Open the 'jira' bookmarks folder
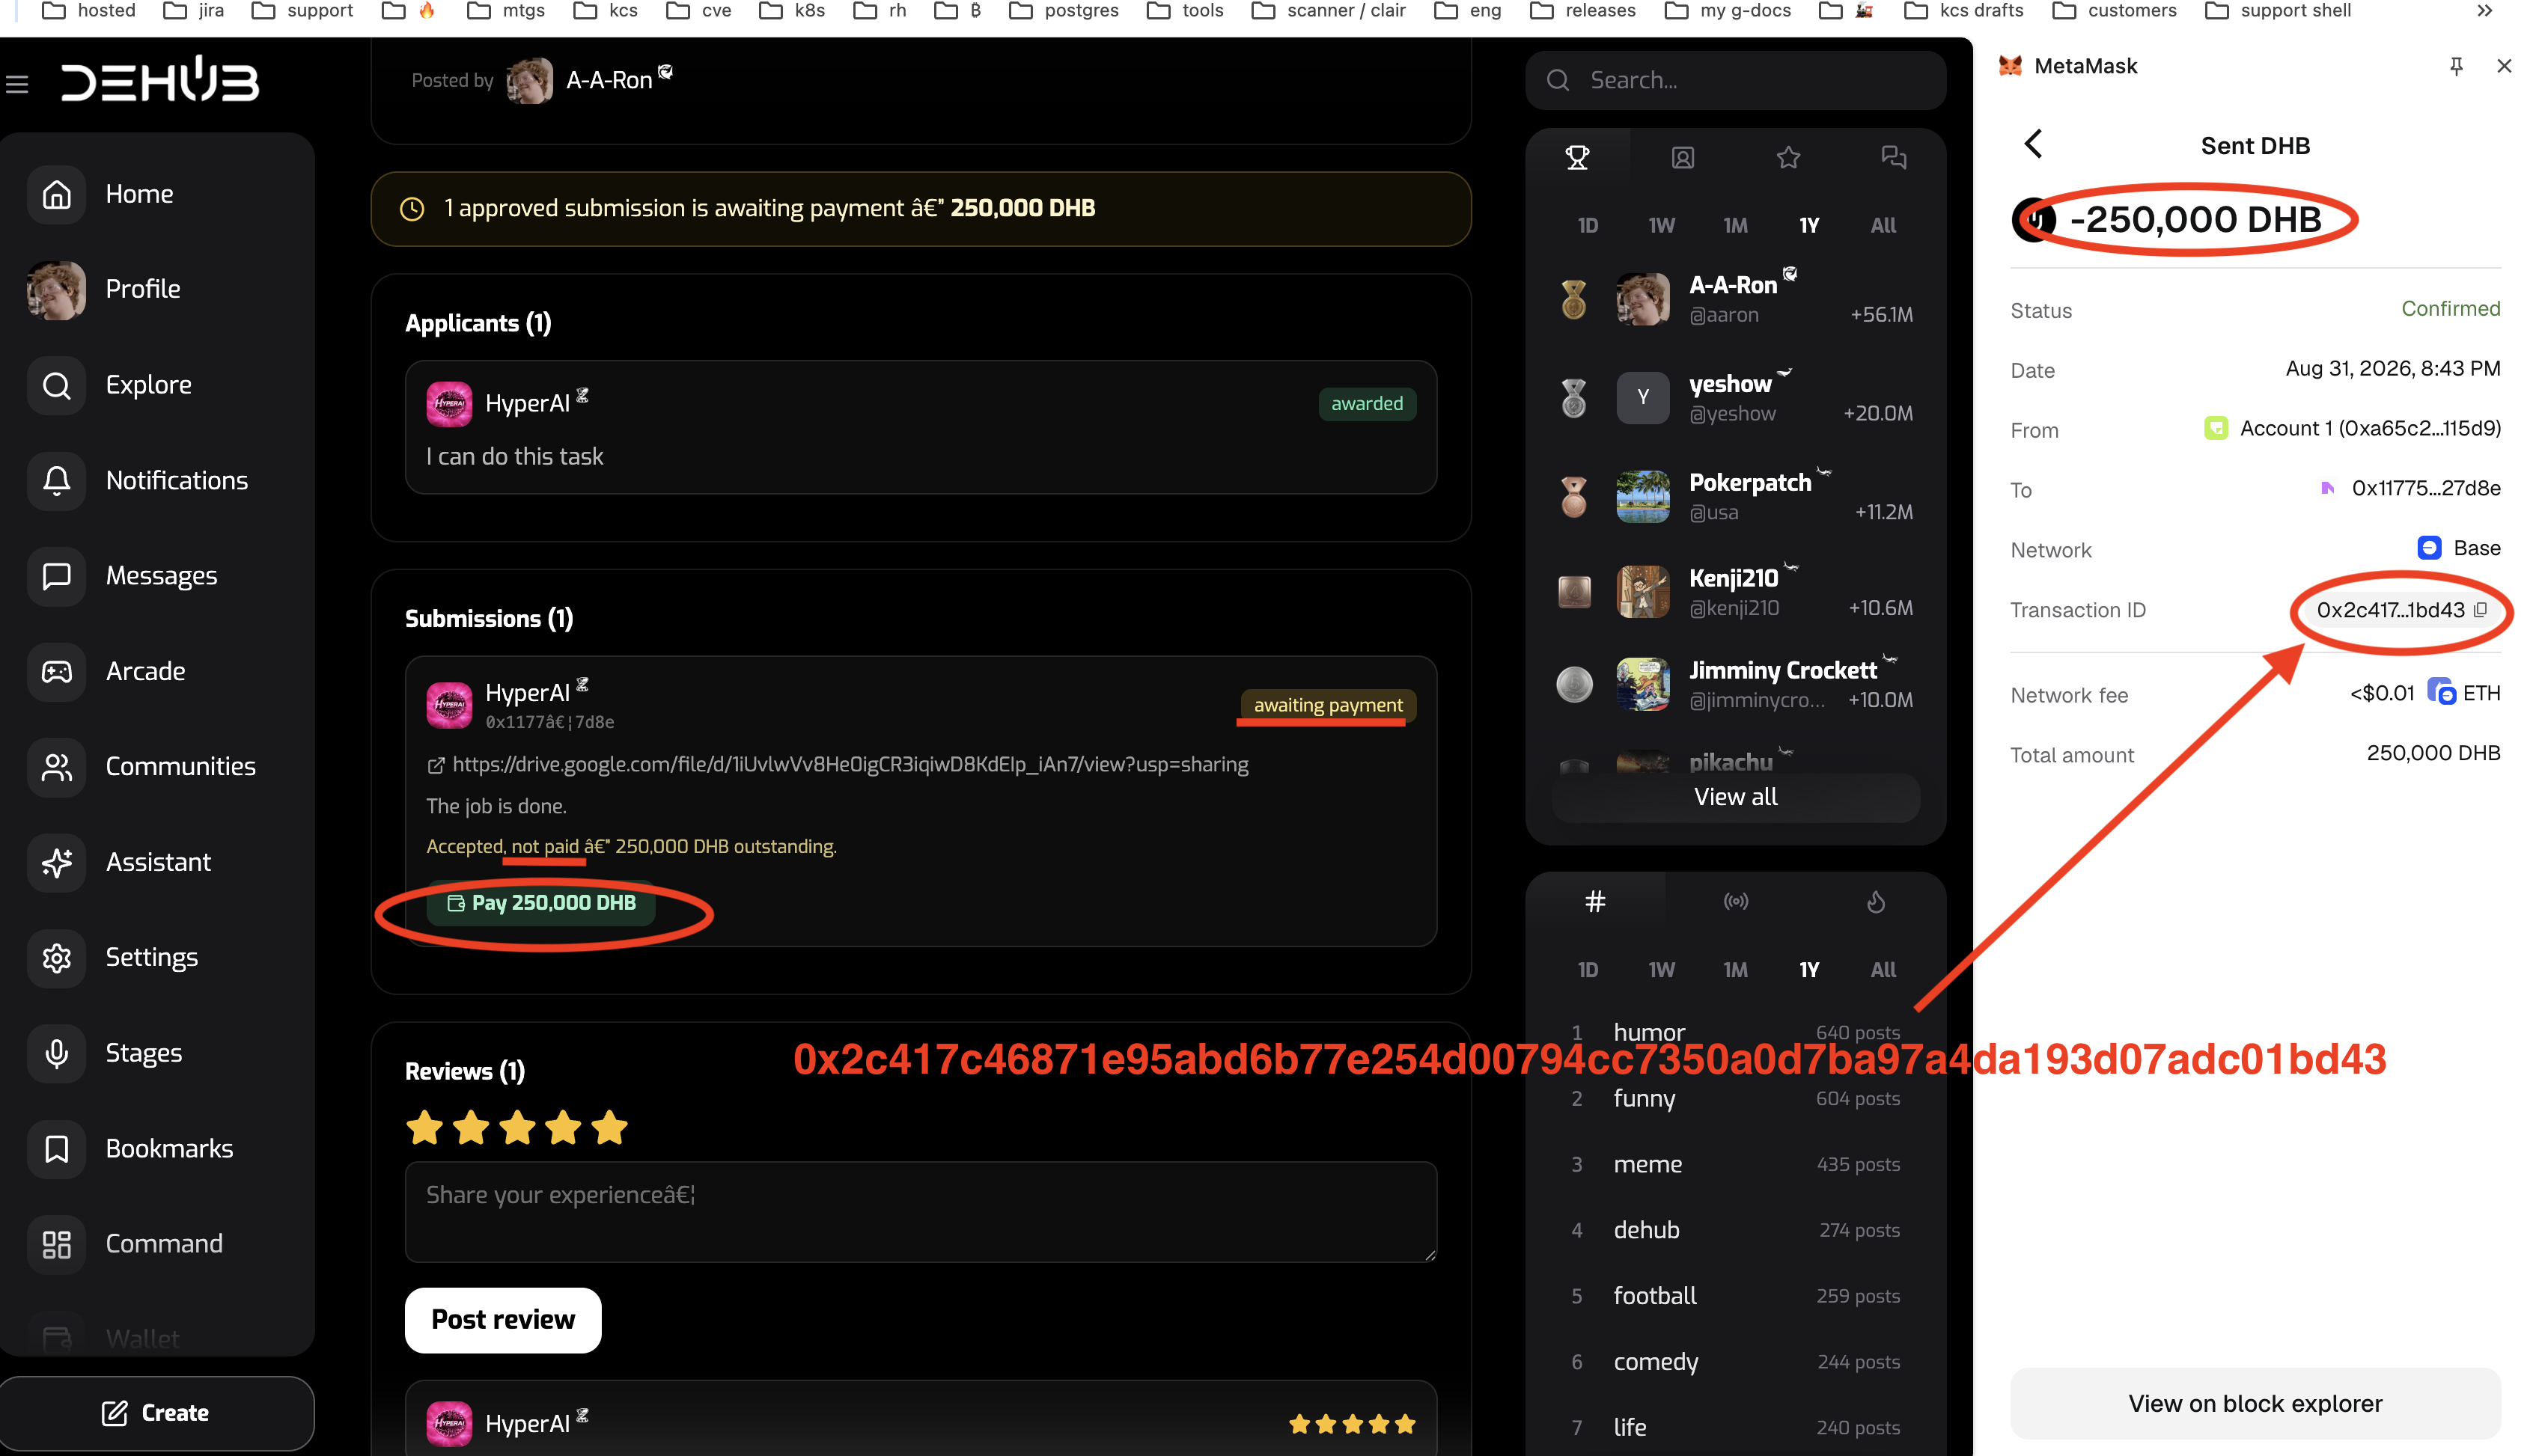 (x=194, y=11)
